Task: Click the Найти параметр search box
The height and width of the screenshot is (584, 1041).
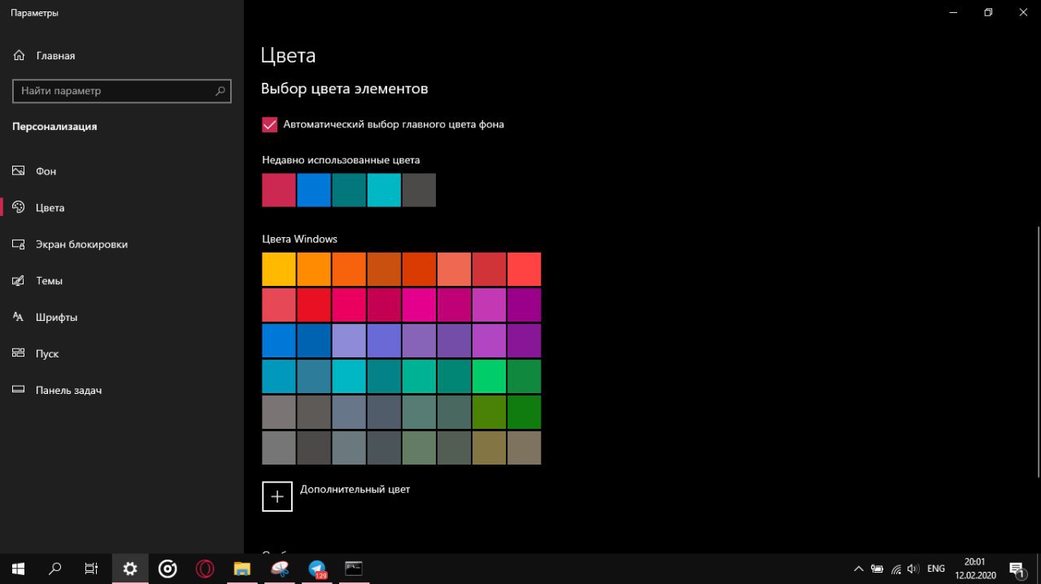Action: click(122, 91)
